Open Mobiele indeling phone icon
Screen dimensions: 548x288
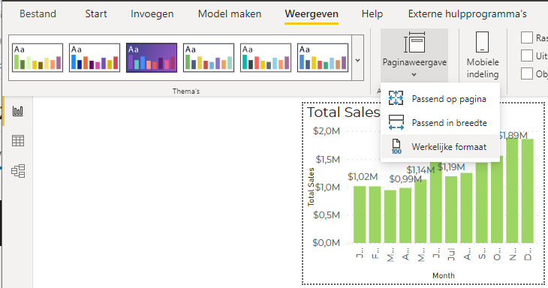[x=482, y=42]
